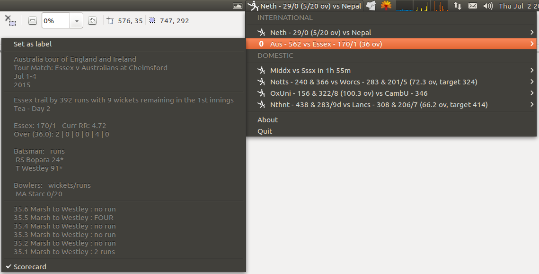The height and width of the screenshot is (274, 539).
Task: Click 'Tour Match: Essex v Australians at Chelmsford'
Action: (x=90, y=68)
